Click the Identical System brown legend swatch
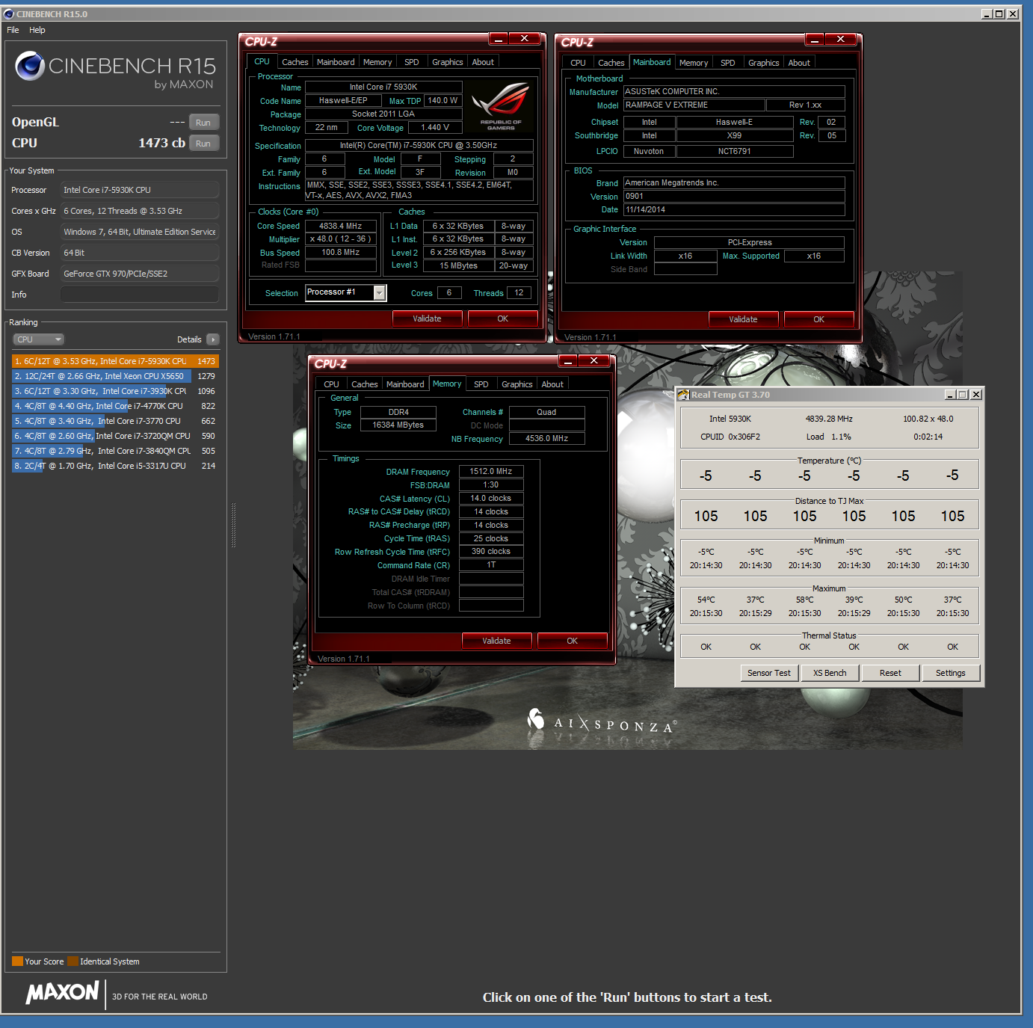Image resolution: width=1033 pixels, height=1028 pixels. click(73, 961)
